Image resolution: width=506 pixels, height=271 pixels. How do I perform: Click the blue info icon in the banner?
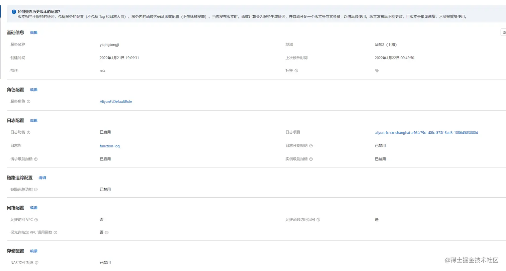coord(14,11)
